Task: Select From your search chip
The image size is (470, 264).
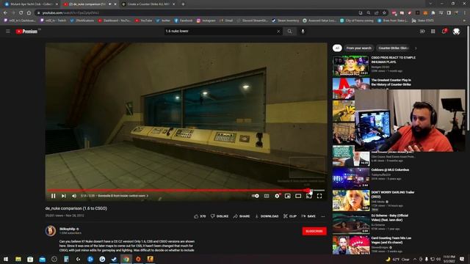Action: pyautogui.click(x=359, y=48)
